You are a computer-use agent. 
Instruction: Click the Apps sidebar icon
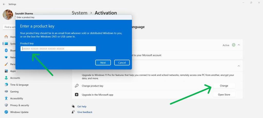pos(6,71)
